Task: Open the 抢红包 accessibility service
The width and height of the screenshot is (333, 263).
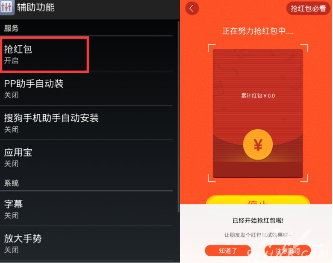Action: click(87, 54)
